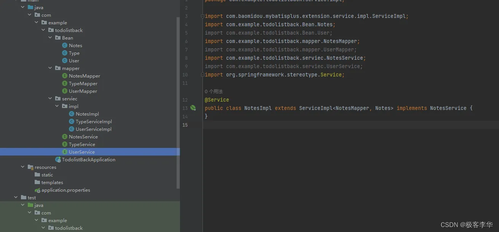Click the resources folder icon
The image size is (499, 232).
coord(30,167)
